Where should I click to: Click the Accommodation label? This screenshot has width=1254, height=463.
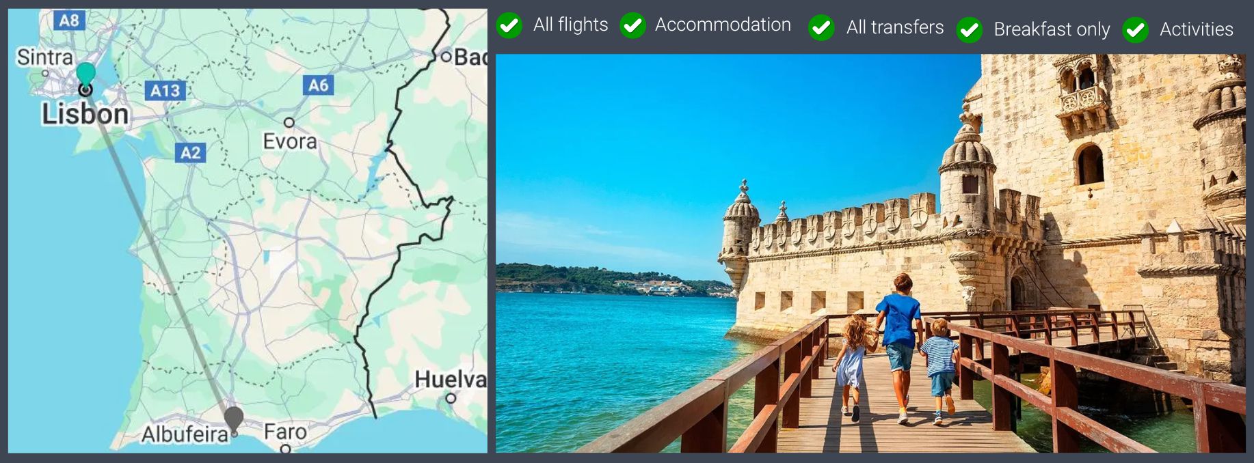tap(723, 25)
